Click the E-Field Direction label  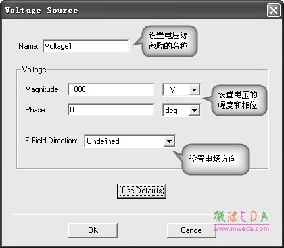[51, 141]
